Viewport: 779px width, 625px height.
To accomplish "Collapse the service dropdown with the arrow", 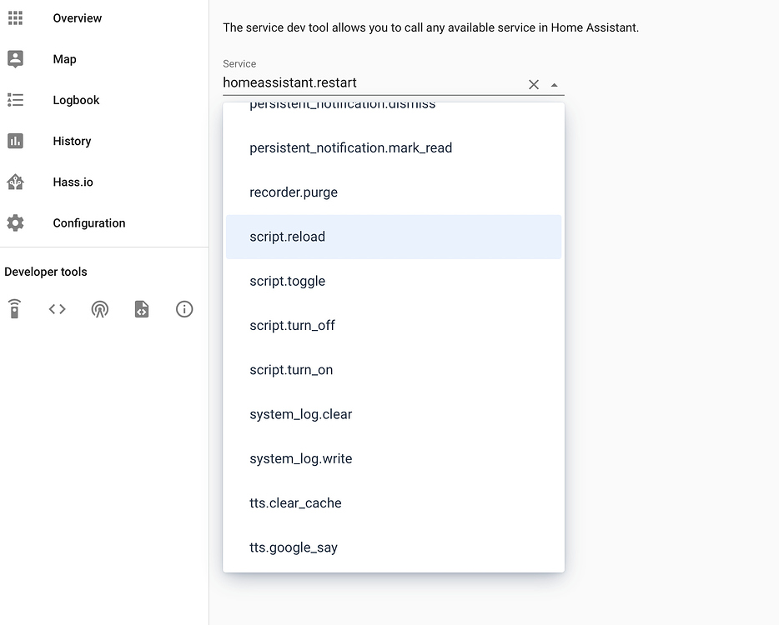I will click(555, 84).
